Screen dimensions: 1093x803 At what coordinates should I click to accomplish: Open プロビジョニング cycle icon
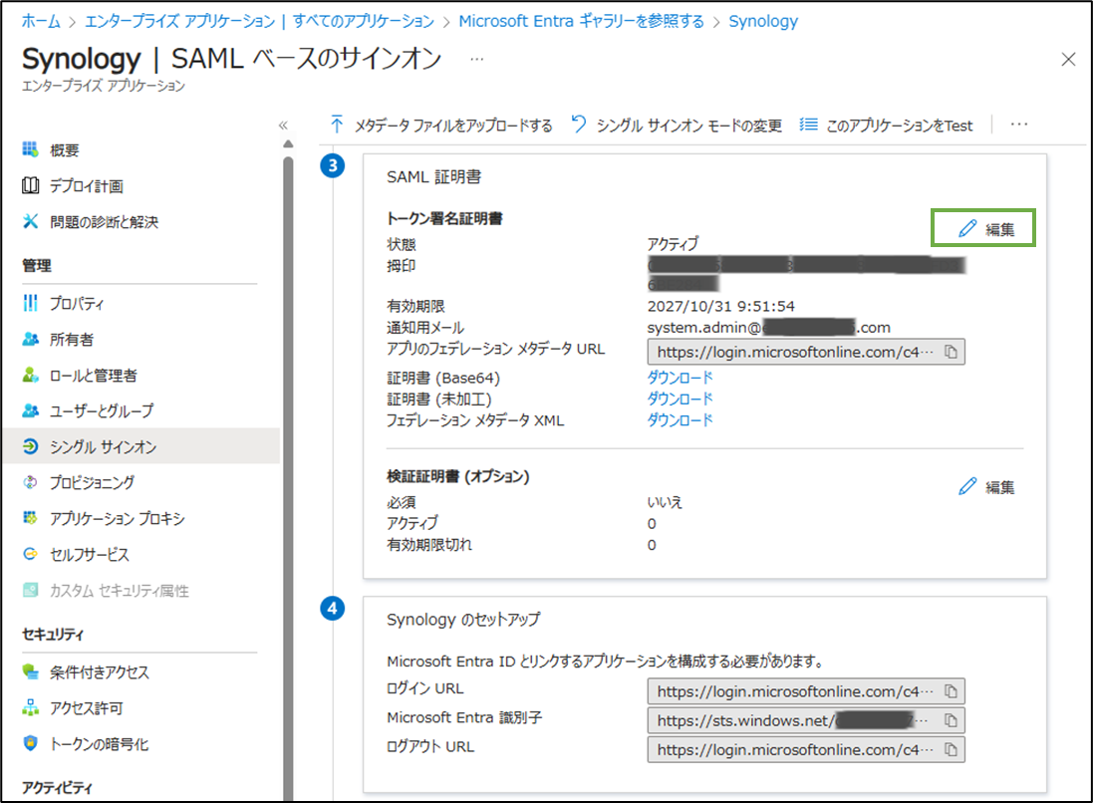[30, 482]
